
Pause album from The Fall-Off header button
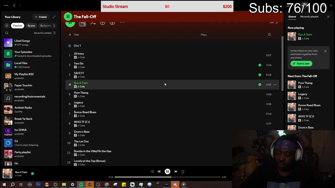click(x=68, y=16)
